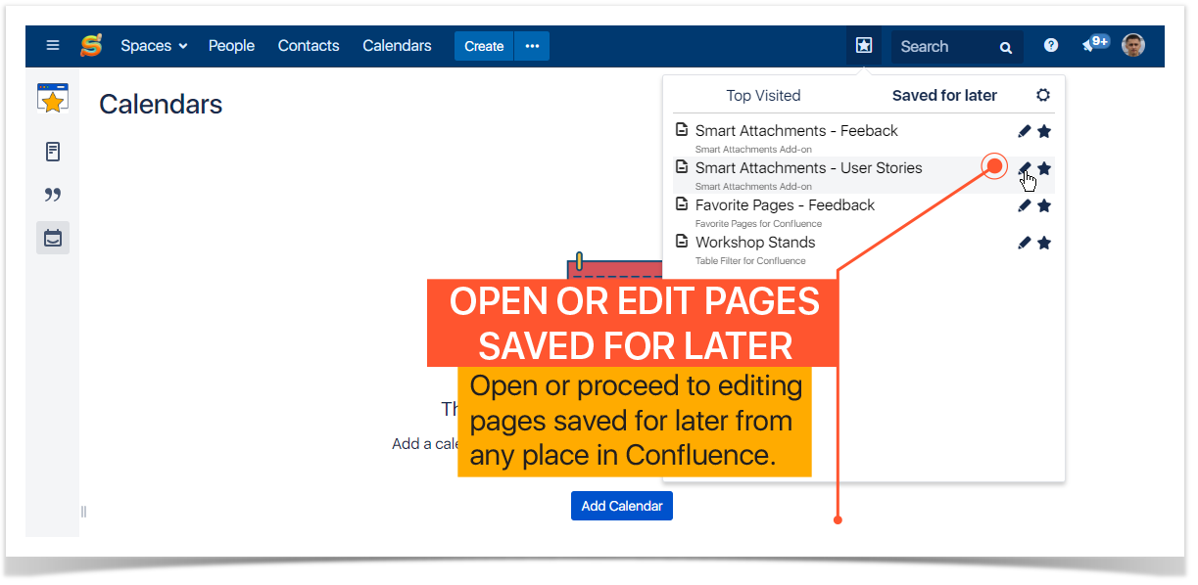Unstar Smart Attachments - User Stories page
Viewport: 1198px width, 585px height.
[x=1044, y=168]
